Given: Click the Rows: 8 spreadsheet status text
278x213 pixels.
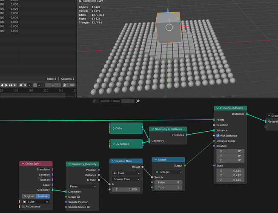Looking at the screenshot, I should point(52,79).
